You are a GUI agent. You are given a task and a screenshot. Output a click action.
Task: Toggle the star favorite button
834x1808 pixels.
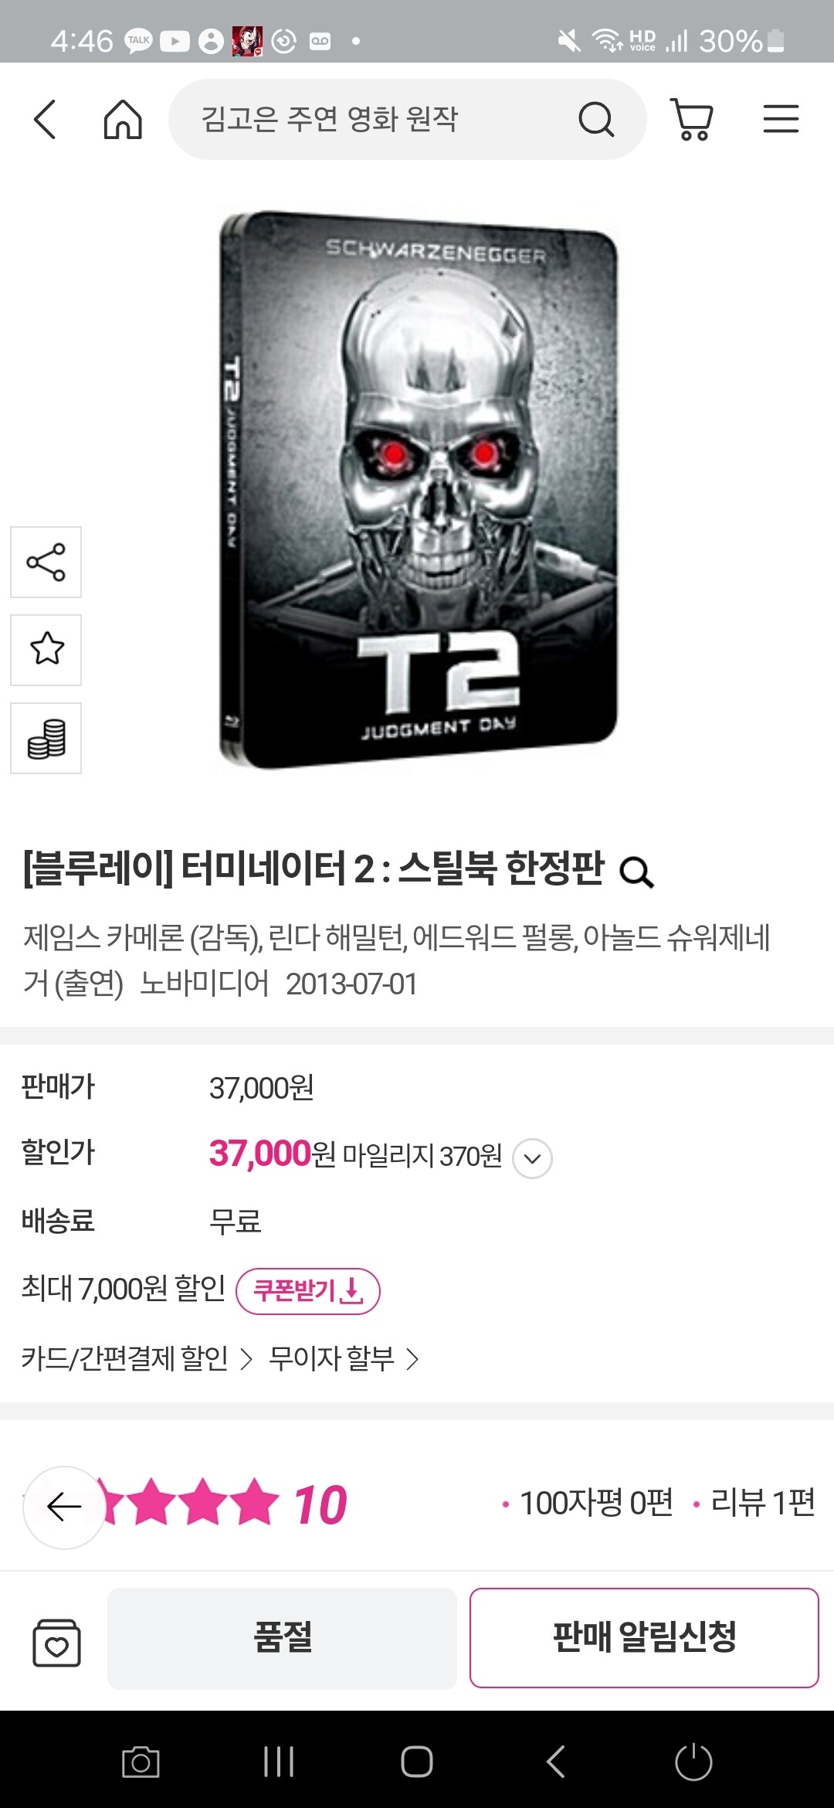click(x=46, y=650)
